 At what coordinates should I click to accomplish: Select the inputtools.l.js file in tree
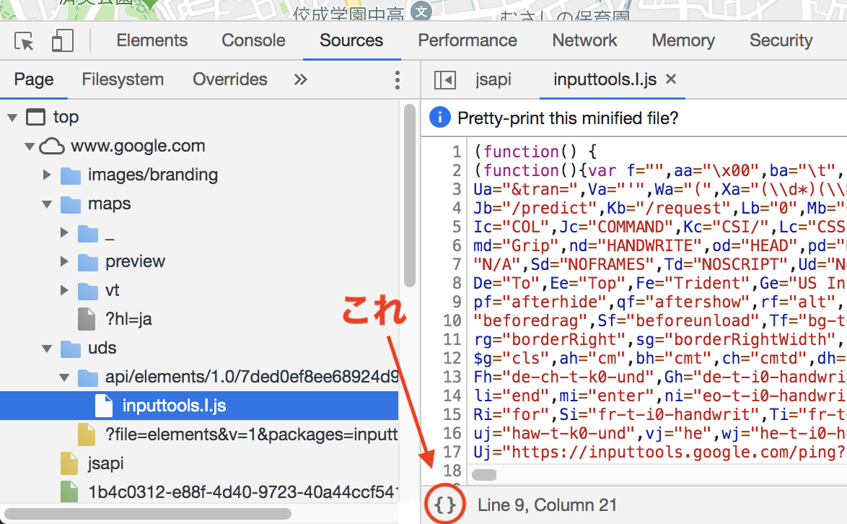(x=174, y=406)
